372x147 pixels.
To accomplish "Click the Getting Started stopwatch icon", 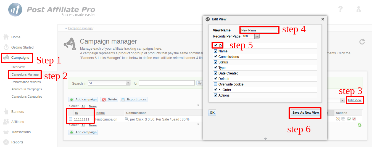I will (6, 47).
